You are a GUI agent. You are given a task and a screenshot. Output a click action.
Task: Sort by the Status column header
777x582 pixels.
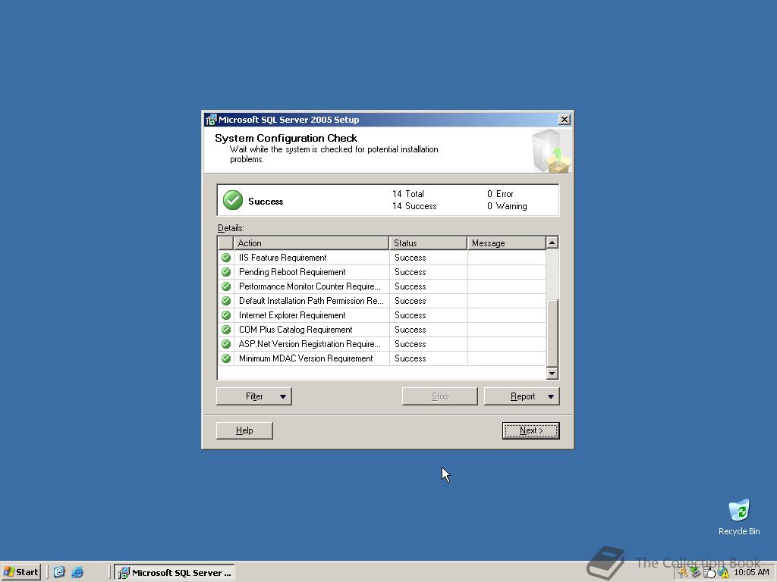tap(428, 243)
